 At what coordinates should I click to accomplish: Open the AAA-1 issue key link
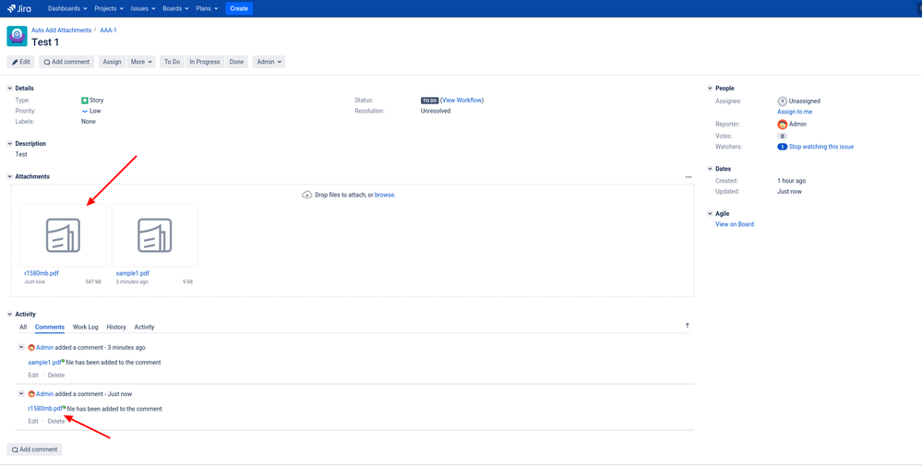(x=108, y=30)
